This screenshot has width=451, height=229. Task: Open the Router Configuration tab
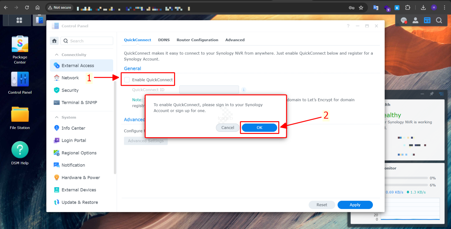click(197, 40)
